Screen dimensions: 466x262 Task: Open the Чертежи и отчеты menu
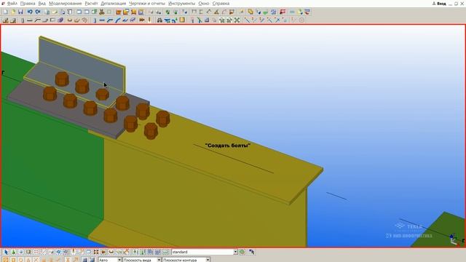[x=147, y=4]
